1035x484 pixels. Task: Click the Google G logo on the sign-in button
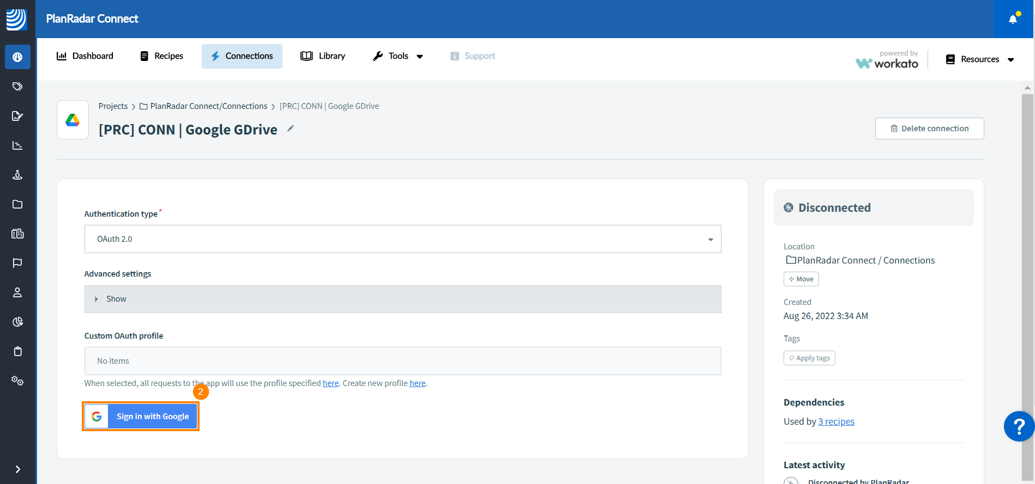97,416
